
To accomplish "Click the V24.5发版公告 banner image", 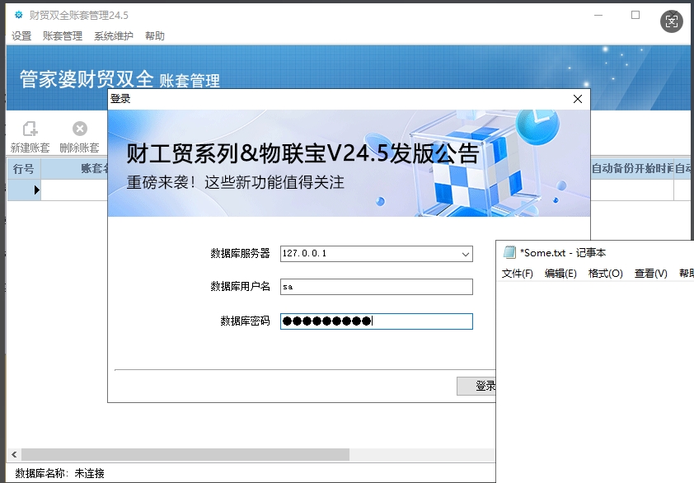I will [x=349, y=163].
